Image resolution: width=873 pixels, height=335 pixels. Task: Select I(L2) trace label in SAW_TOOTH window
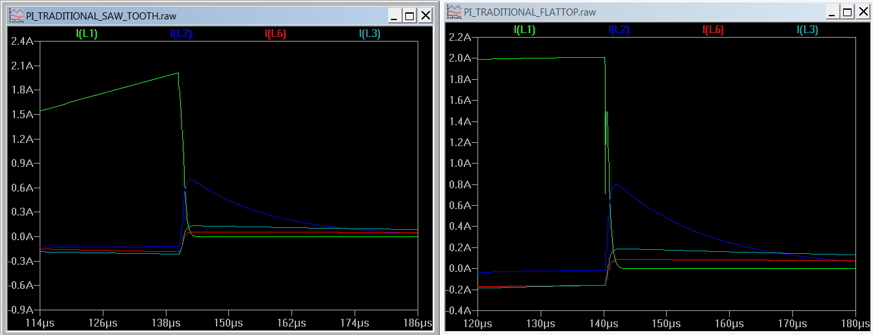[181, 34]
